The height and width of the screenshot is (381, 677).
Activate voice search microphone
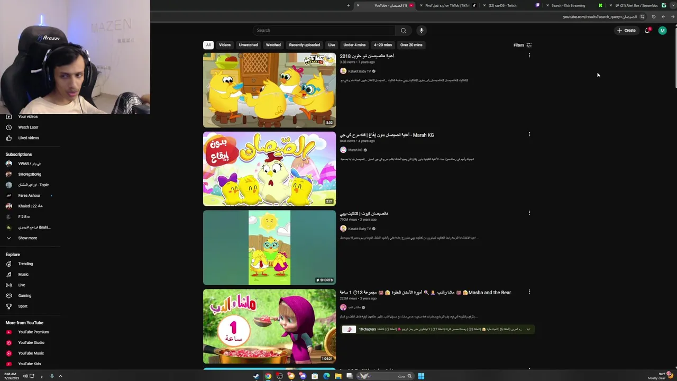pos(422,30)
